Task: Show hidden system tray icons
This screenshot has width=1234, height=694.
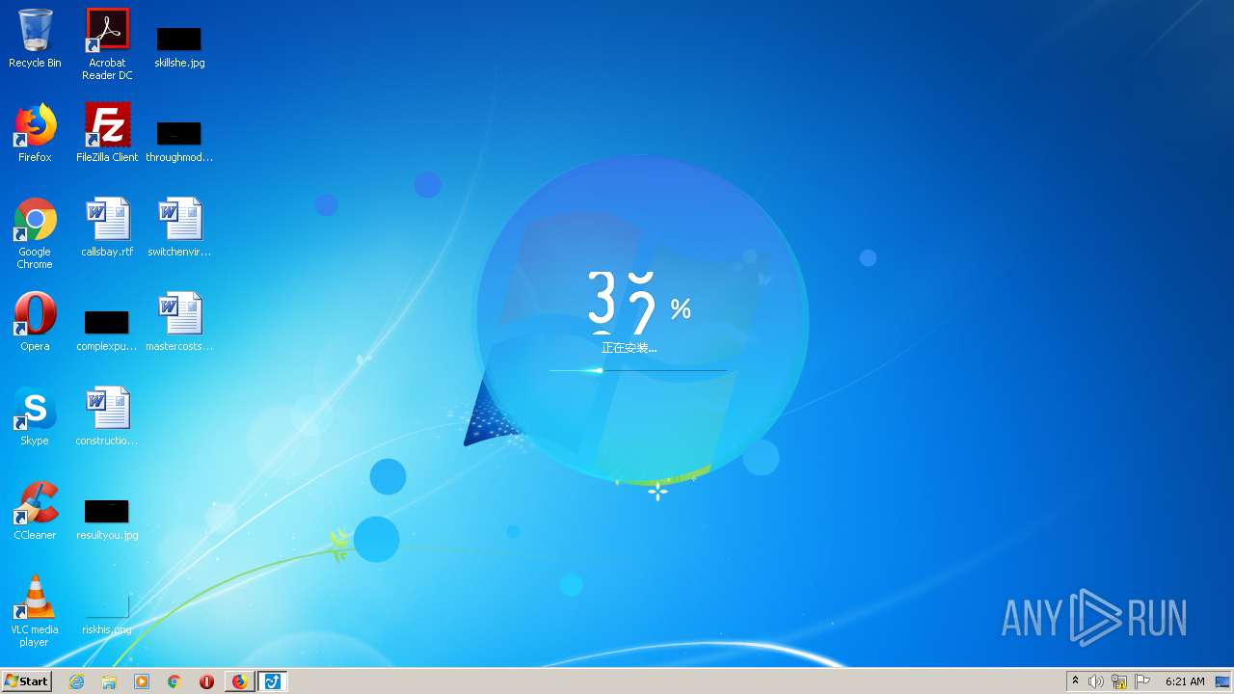Action: tap(1075, 681)
